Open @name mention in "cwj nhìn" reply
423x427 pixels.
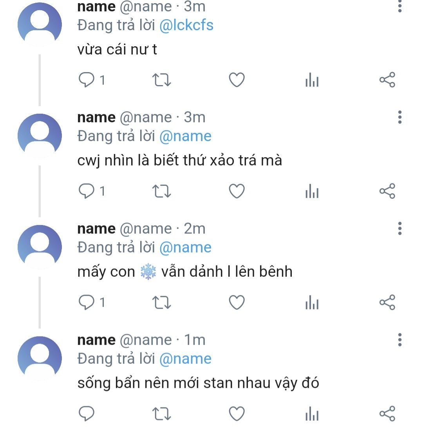coord(186,136)
